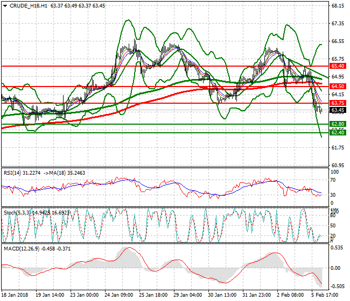Viewport: 350px width, 301px height.
Task: Click the 65.40 red resistance level label
Action: point(338,66)
